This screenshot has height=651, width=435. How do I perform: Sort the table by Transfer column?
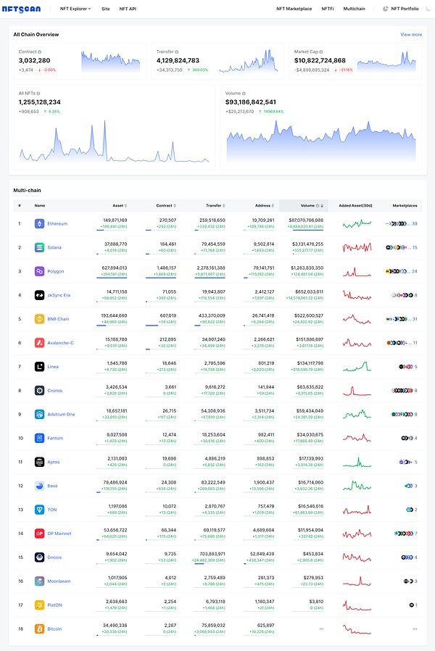coord(215,205)
